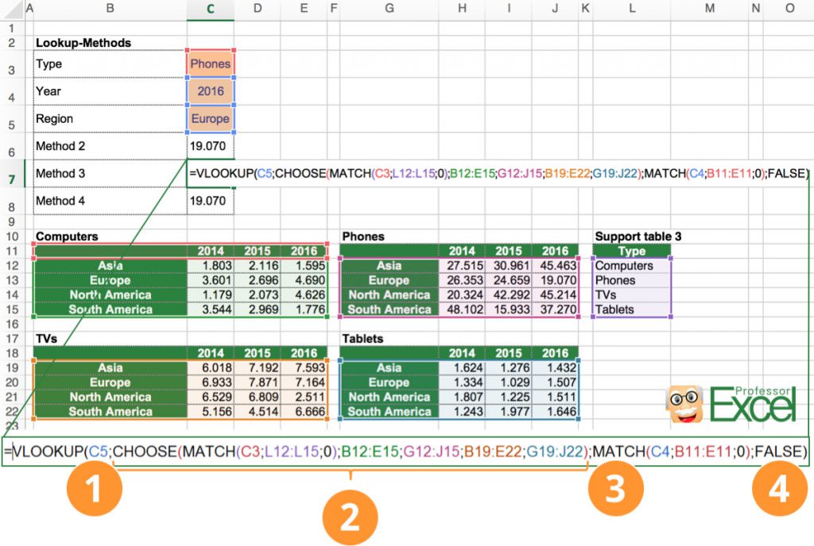Click the 'Method 2' label cell
The height and width of the screenshot is (546, 814).
110,146
